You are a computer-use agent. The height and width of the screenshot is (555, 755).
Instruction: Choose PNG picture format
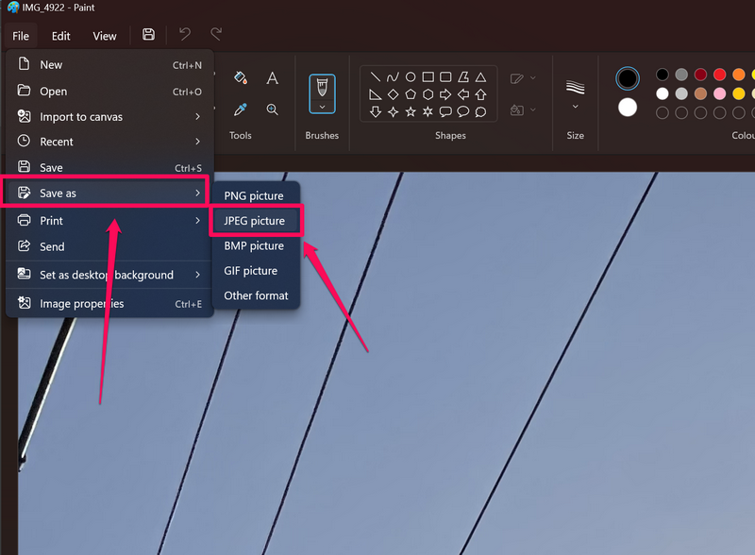click(253, 196)
